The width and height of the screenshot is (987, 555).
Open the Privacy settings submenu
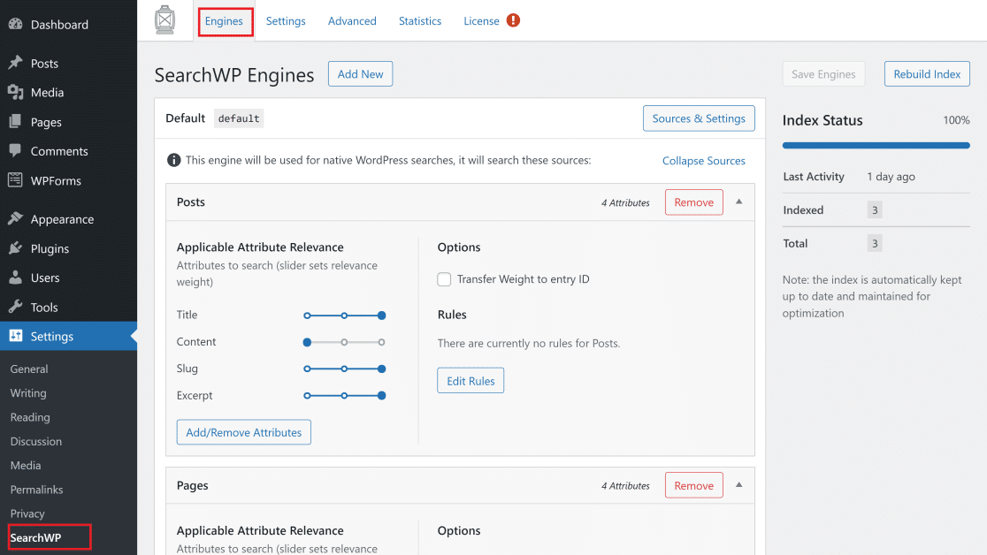click(x=27, y=513)
